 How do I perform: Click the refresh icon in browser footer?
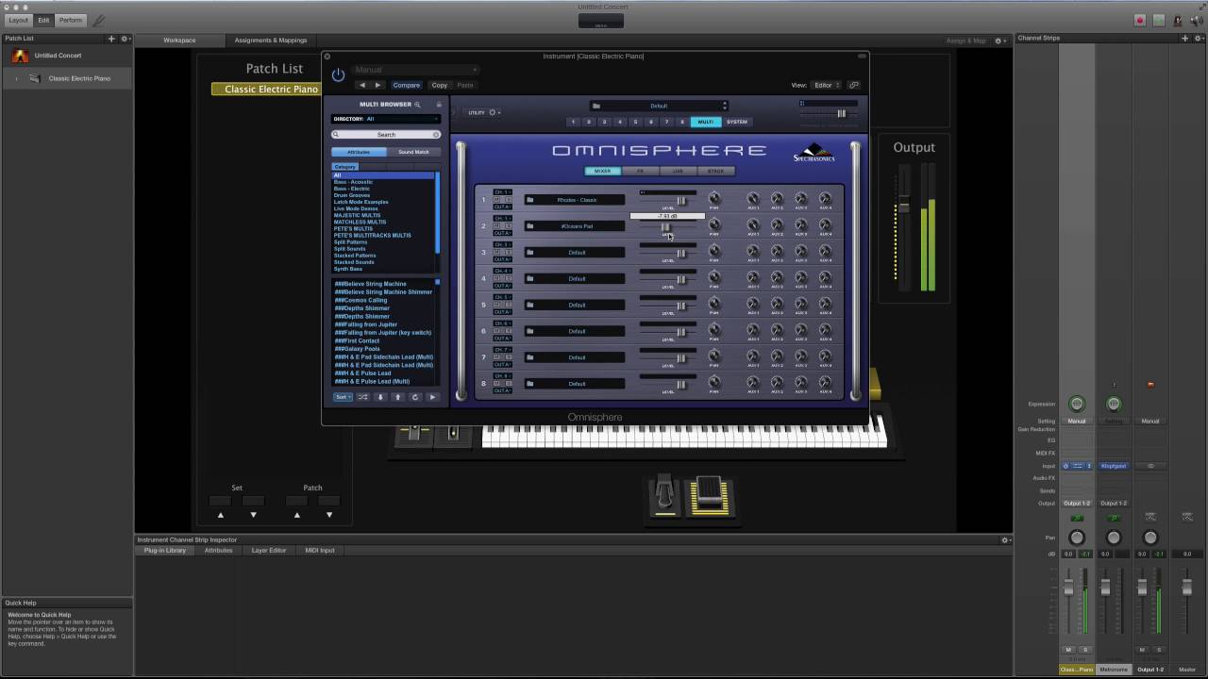click(415, 397)
